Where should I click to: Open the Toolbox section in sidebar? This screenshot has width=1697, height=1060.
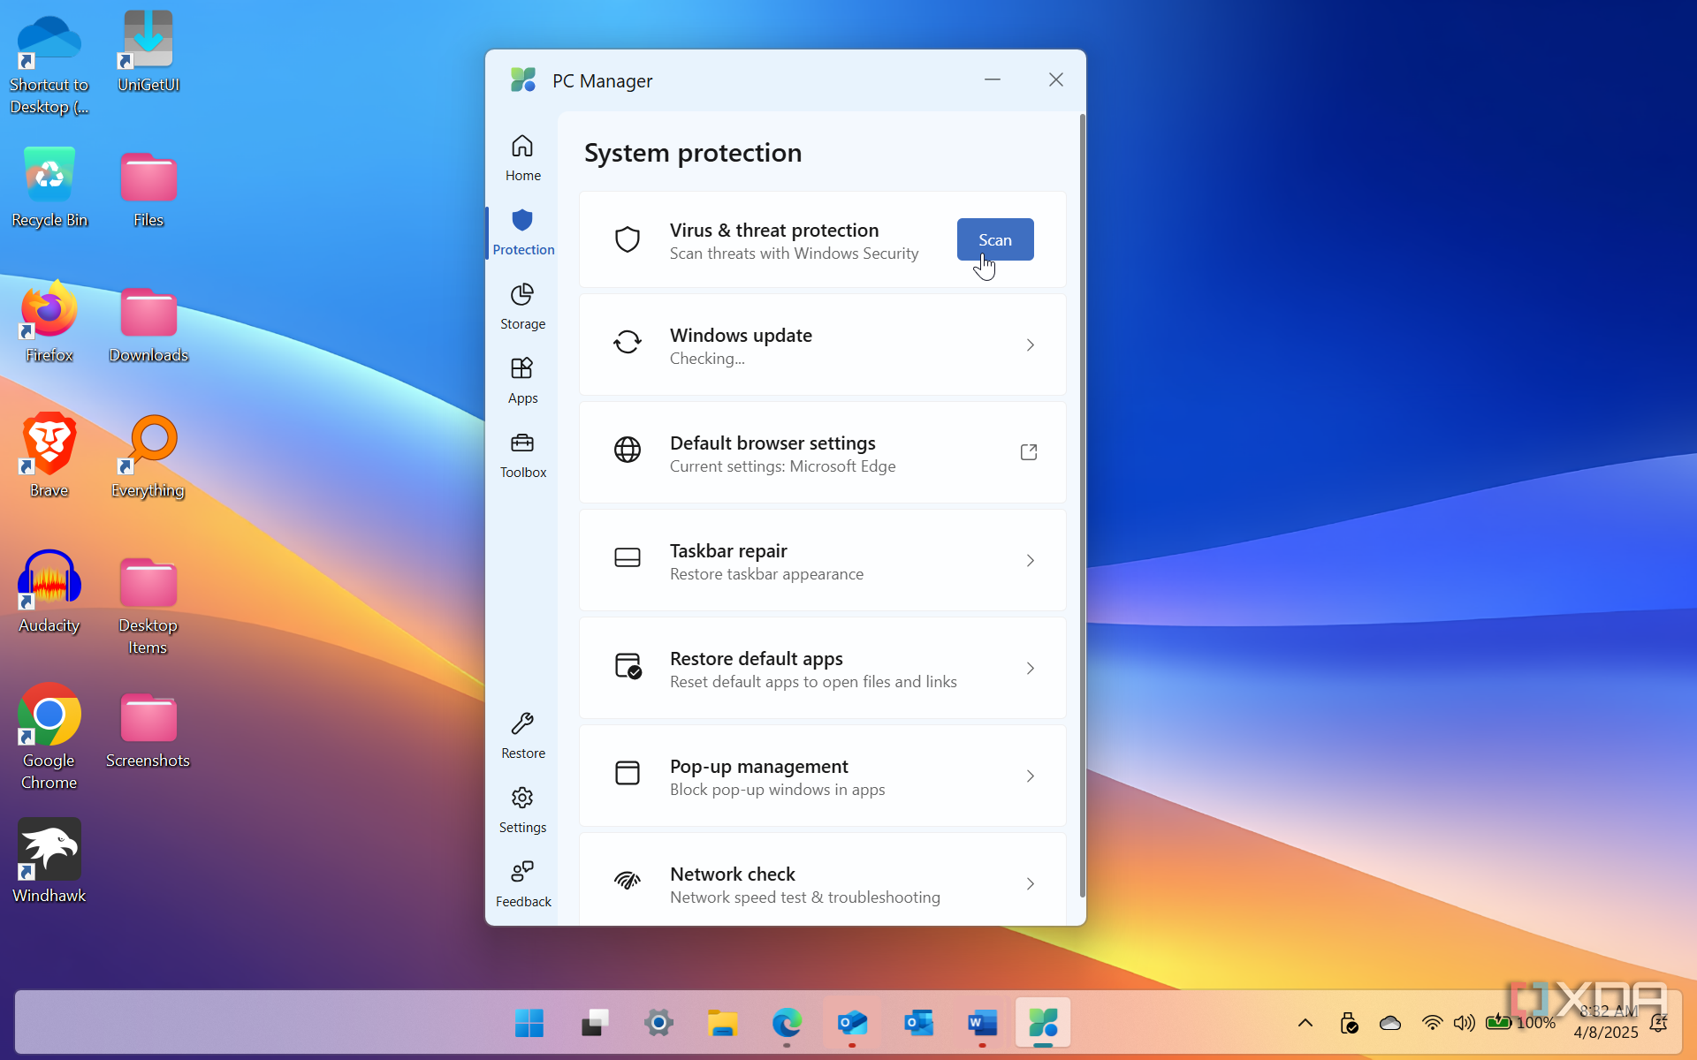522,454
